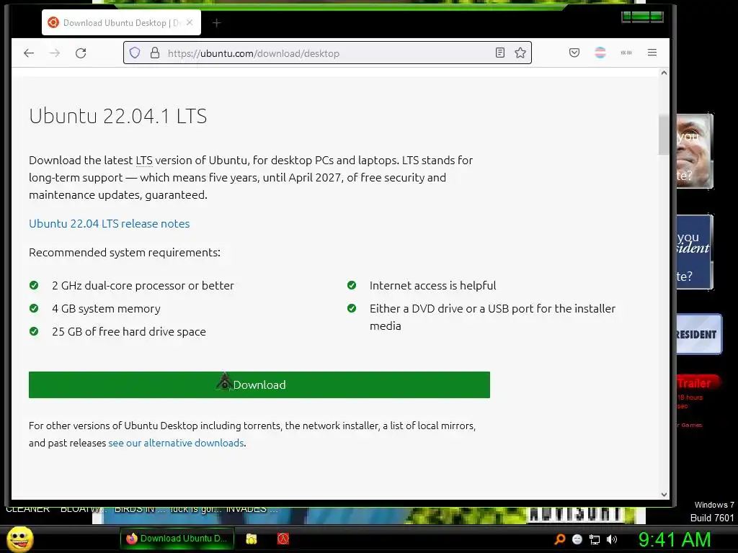This screenshot has height=553, width=738.
Task: Click the vertical scrollbar thumb
Action: (664, 135)
